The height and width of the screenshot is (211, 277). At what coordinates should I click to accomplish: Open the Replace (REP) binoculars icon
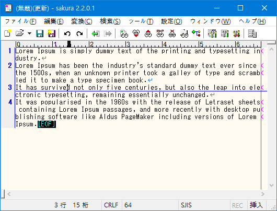click(160, 33)
